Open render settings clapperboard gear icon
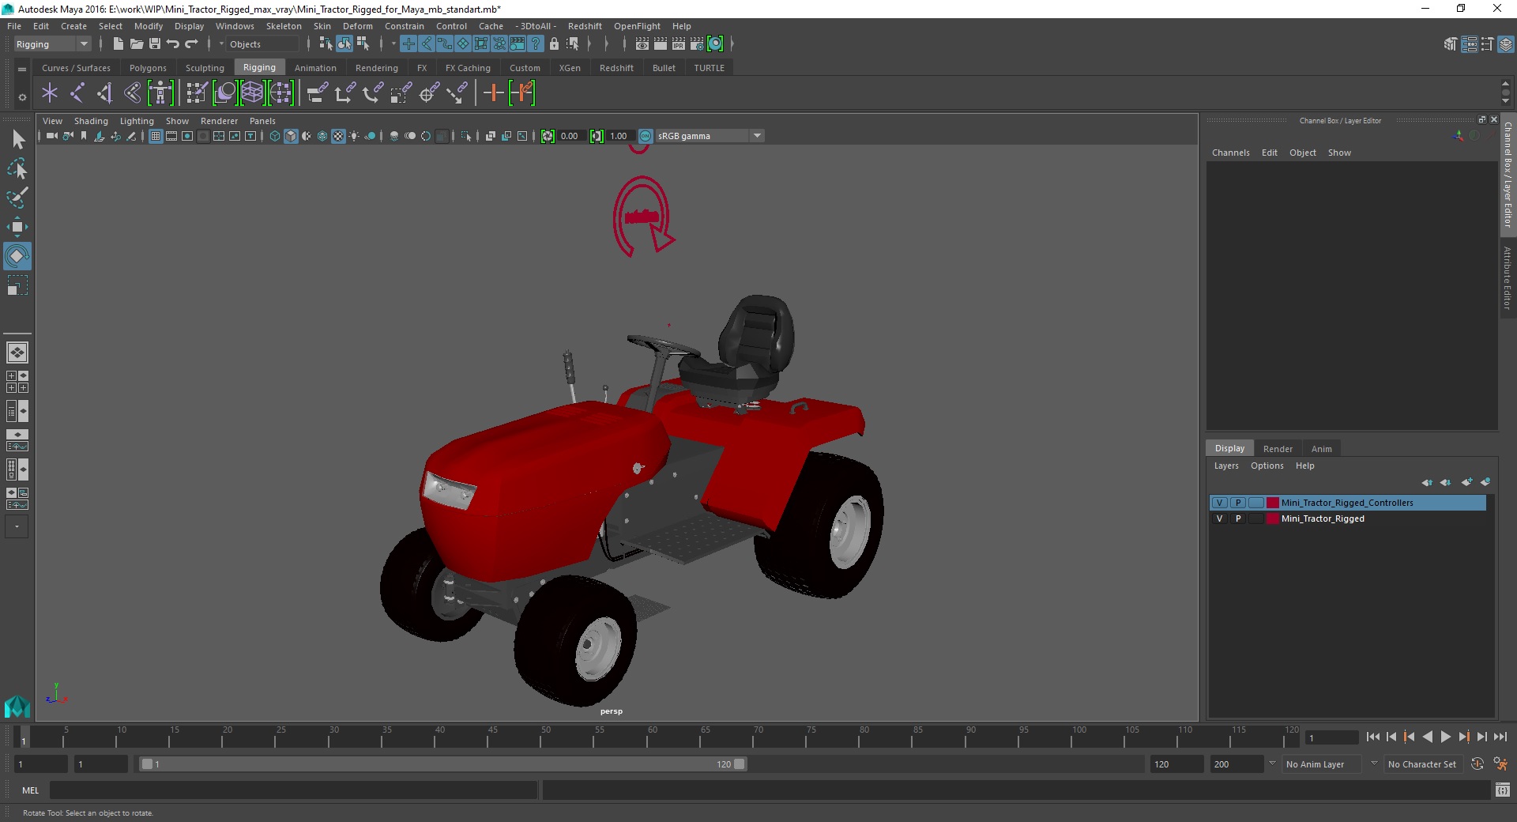 pos(697,44)
